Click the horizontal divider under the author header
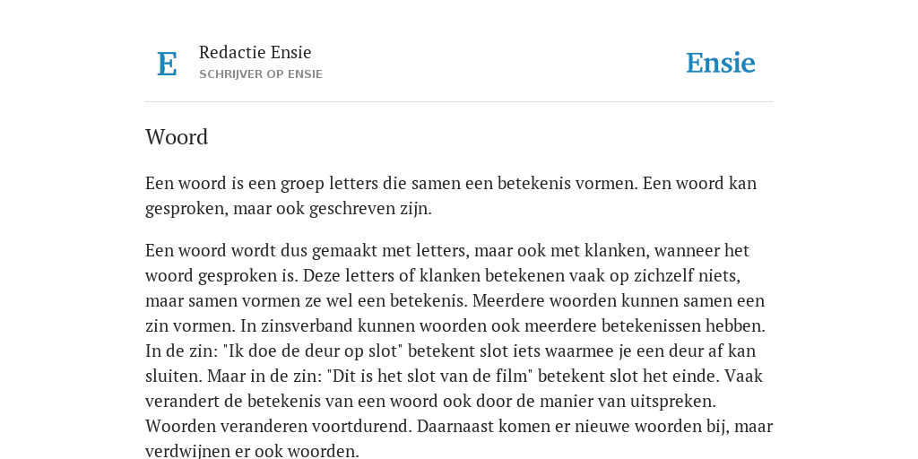This screenshot has height=459, width=918. point(459,102)
